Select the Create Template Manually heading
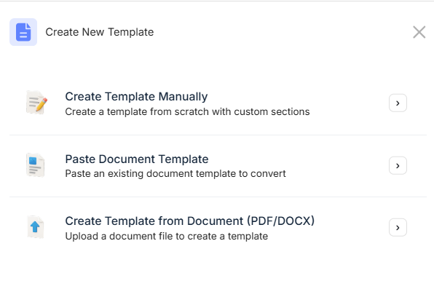434x289 pixels. click(x=136, y=97)
